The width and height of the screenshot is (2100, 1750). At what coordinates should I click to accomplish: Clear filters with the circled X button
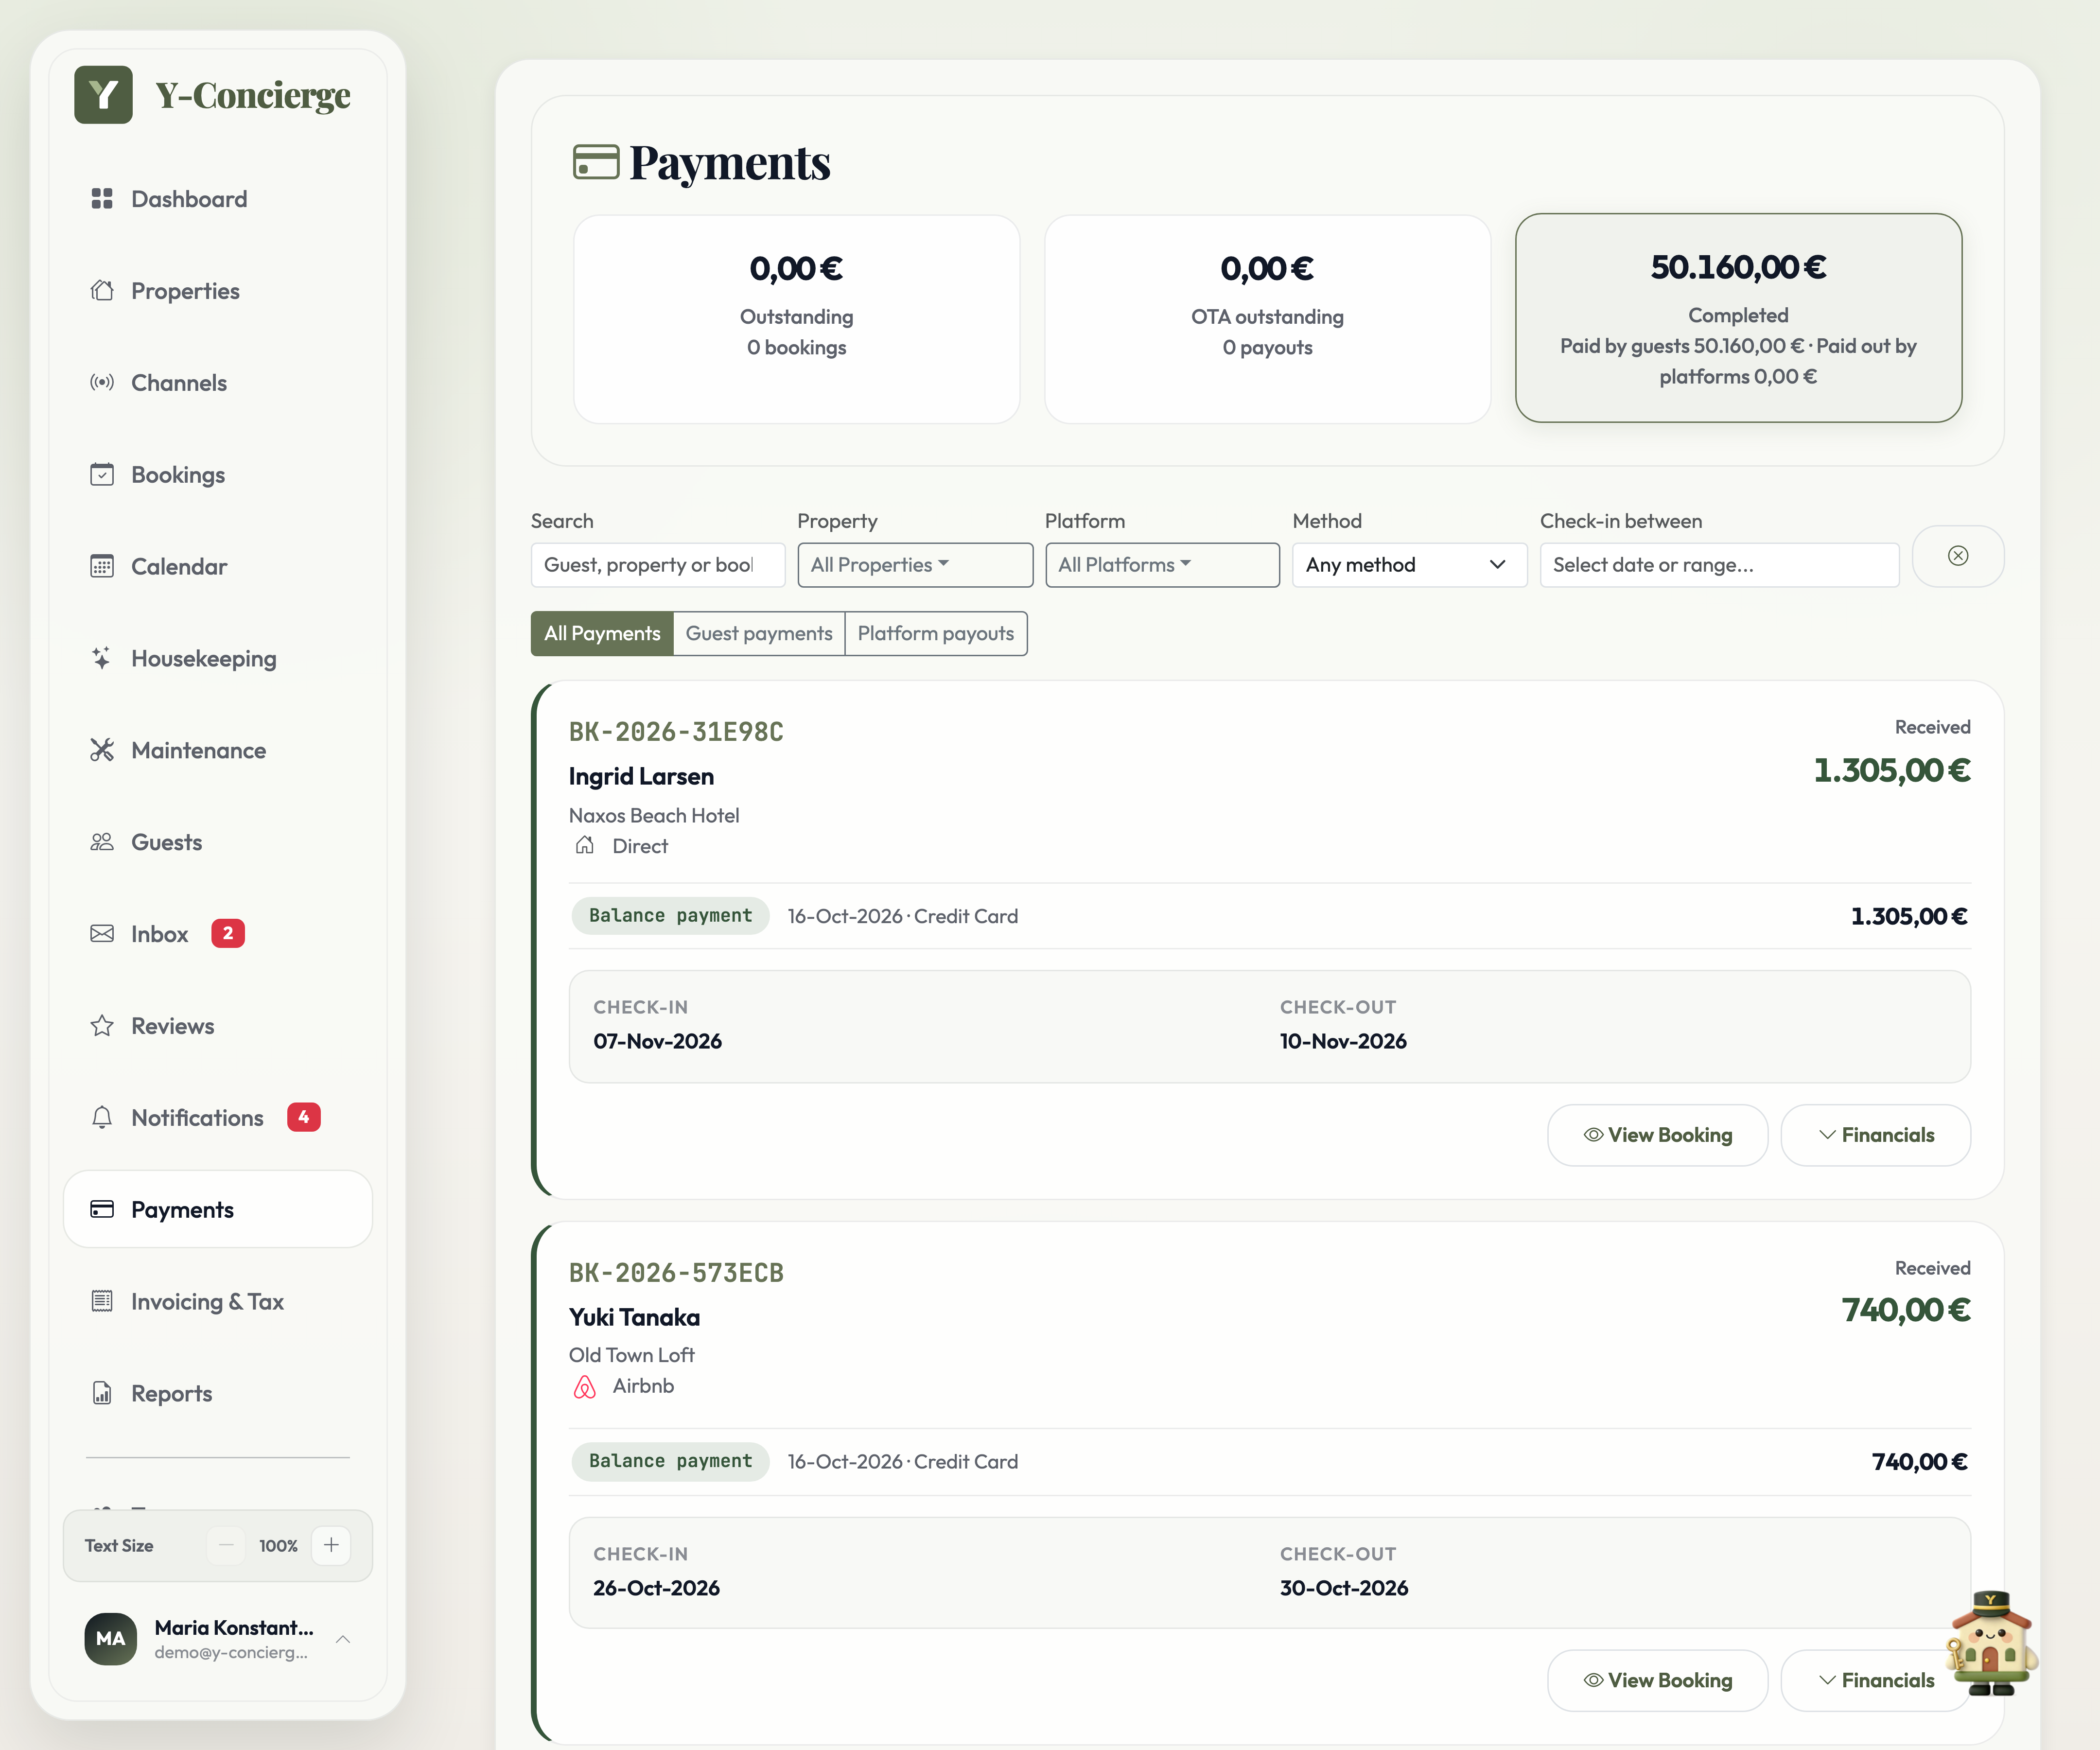[x=1957, y=556]
